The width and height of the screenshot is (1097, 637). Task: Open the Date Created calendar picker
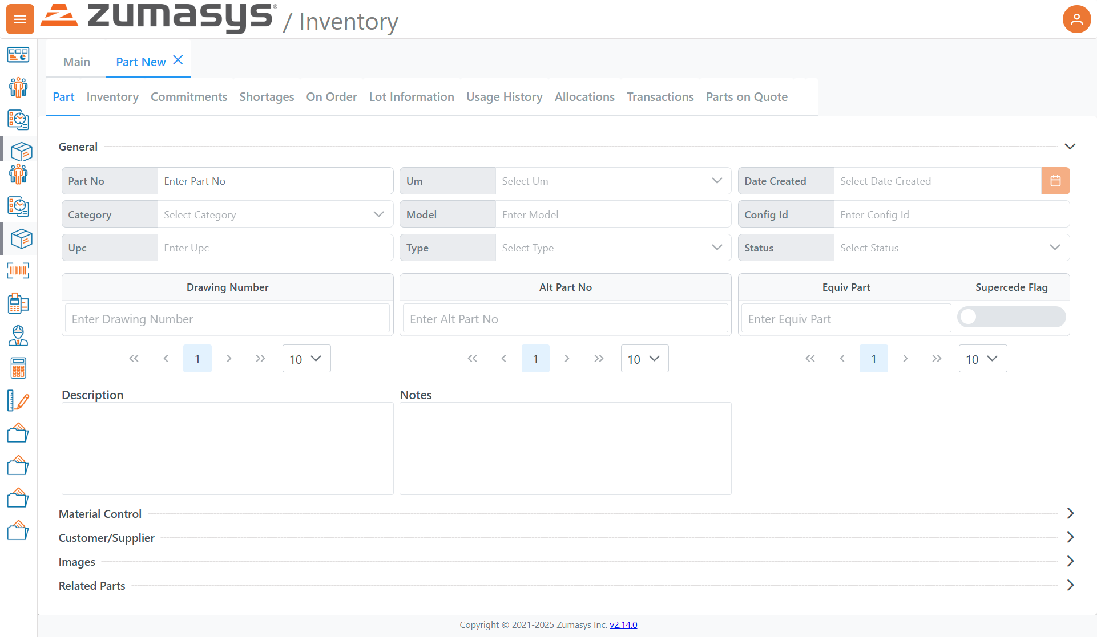[1055, 181]
